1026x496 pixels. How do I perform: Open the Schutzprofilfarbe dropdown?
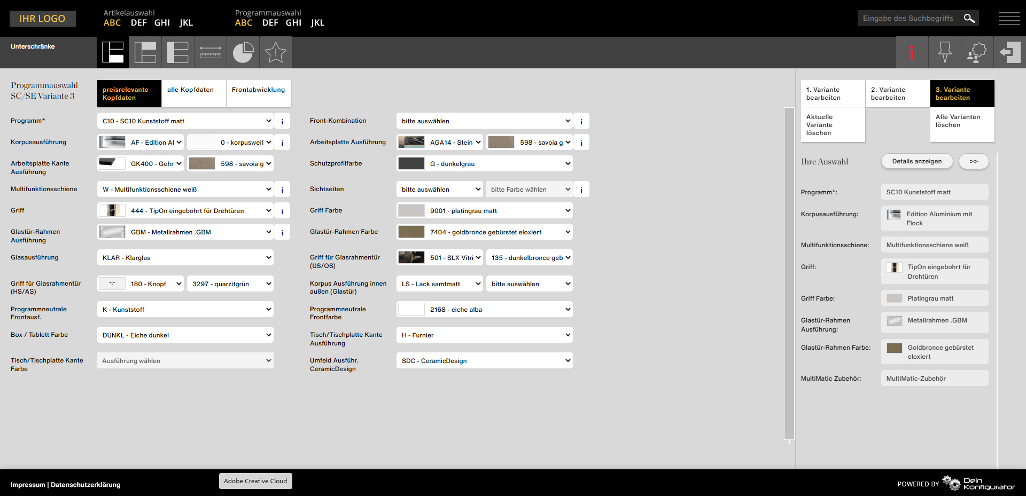click(485, 164)
